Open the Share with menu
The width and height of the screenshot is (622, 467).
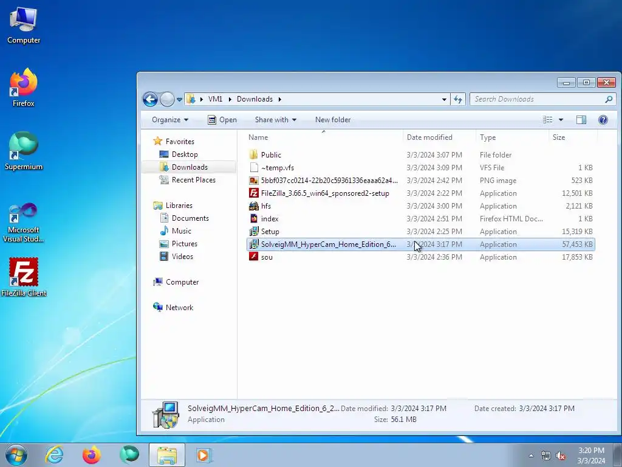click(x=276, y=120)
